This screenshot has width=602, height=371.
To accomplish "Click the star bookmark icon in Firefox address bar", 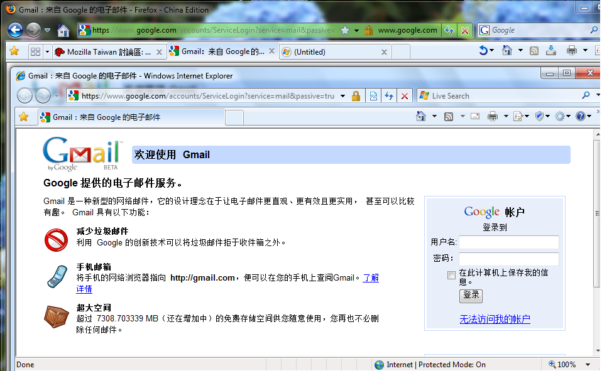I will pos(345,30).
